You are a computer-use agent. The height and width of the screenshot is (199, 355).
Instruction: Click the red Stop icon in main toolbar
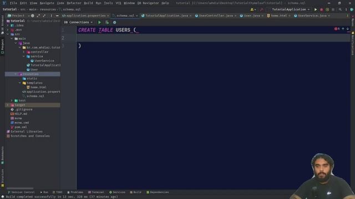pyautogui.click(x=322, y=9)
